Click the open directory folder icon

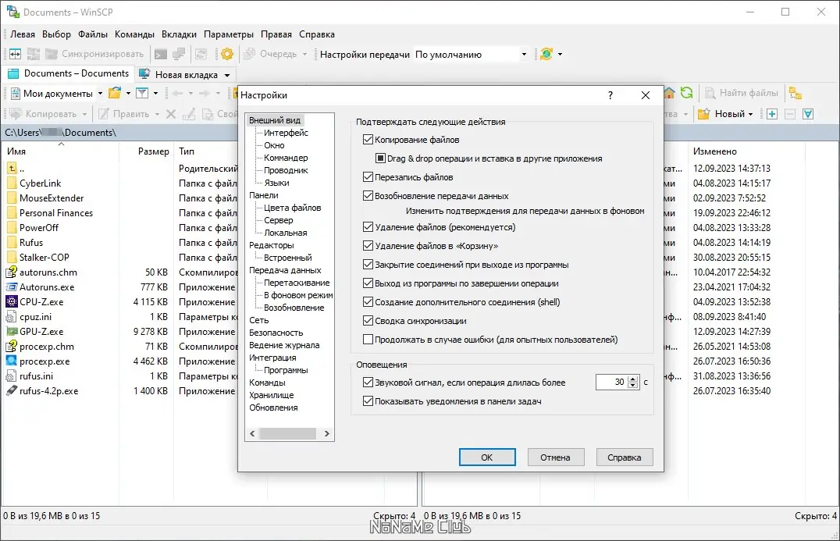point(115,93)
